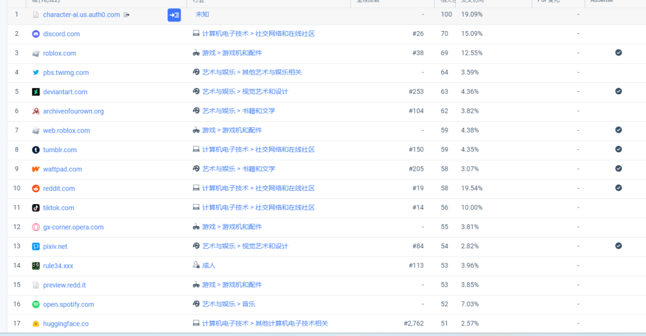The width and height of the screenshot is (646, 336).
Task: Click the archiveofourown.org favicon
Action: (x=36, y=111)
